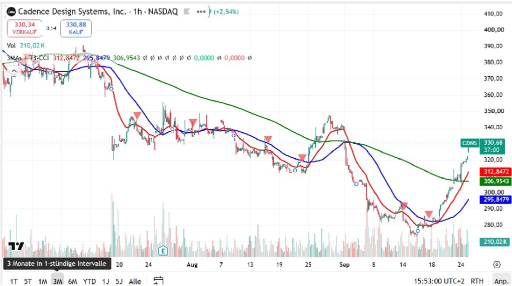Click the 15:53:00 UTC+2 timezone button

point(439,281)
